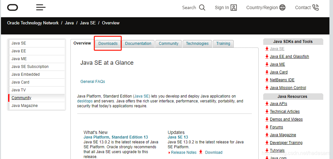Click red download arrow beside Developer Training

coord(267,143)
